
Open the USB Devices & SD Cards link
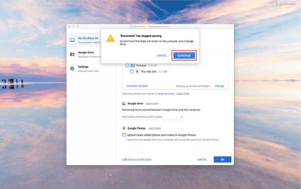[136, 159]
